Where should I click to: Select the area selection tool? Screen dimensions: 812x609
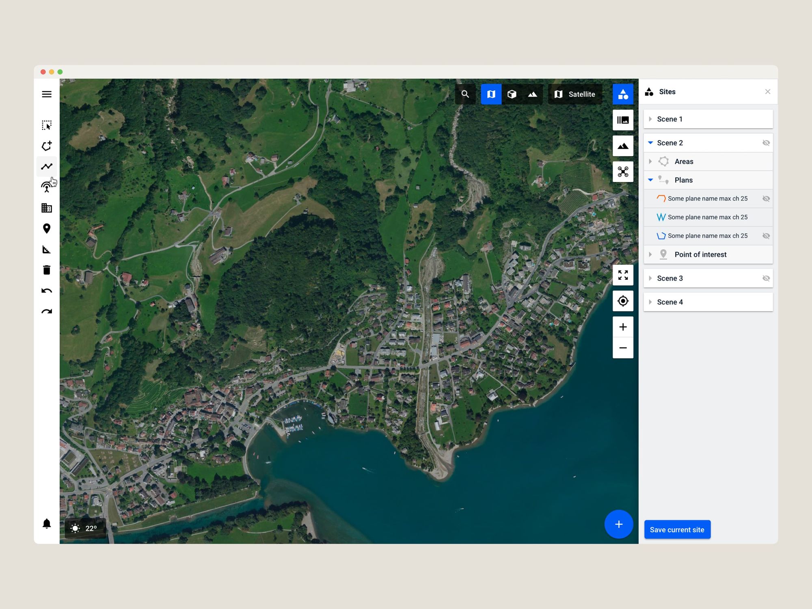[47, 125]
